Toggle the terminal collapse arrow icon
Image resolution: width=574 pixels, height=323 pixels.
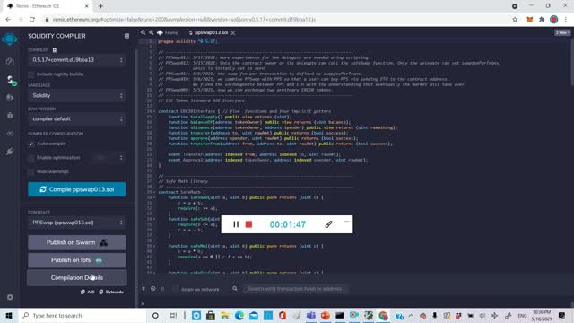click(143, 289)
